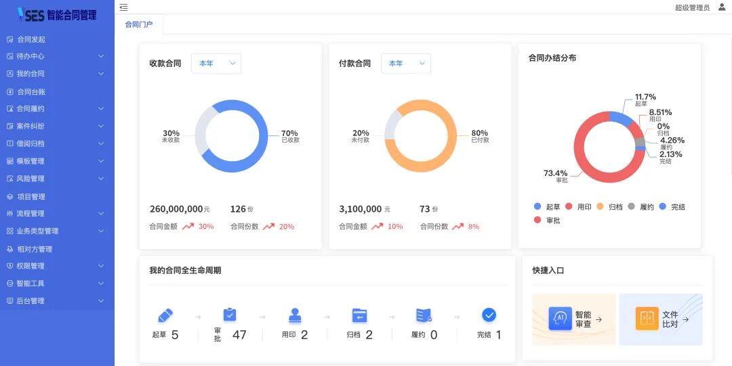Toggle the 归档 legend item in 合同办结分布
The width and height of the screenshot is (732, 366).
pos(609,206)
